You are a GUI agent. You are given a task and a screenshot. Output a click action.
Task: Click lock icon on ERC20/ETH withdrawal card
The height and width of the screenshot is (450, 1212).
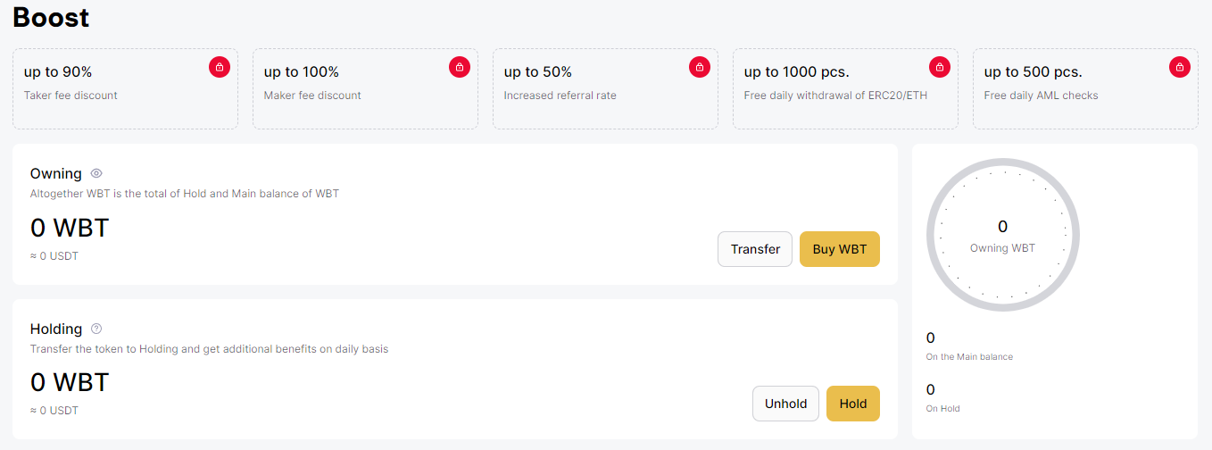click(x=940, y=67)
